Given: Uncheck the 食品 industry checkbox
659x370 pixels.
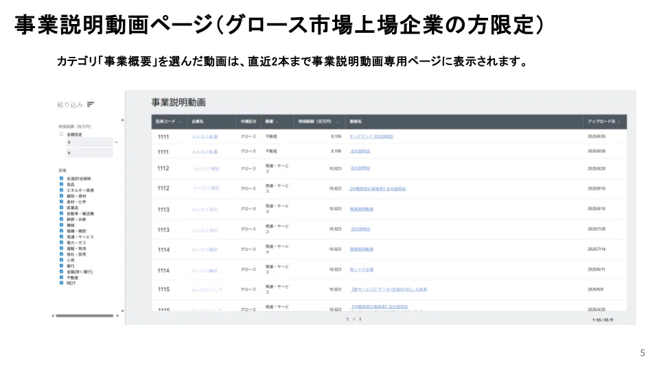Looking at the screenshot, I should [61, 184].
